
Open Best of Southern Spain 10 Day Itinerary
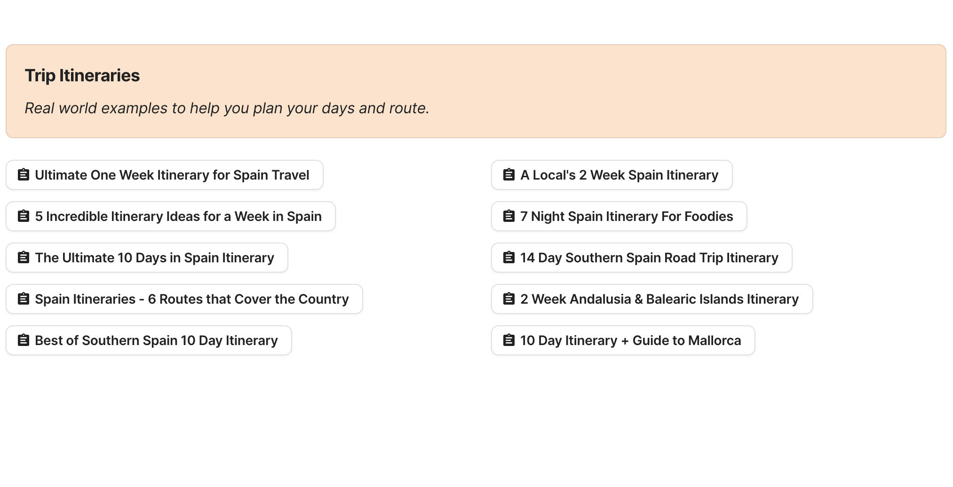[148, 340]
